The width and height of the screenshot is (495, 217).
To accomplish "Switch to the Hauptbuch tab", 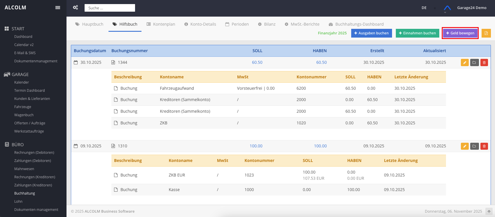I will coord(89,24).
